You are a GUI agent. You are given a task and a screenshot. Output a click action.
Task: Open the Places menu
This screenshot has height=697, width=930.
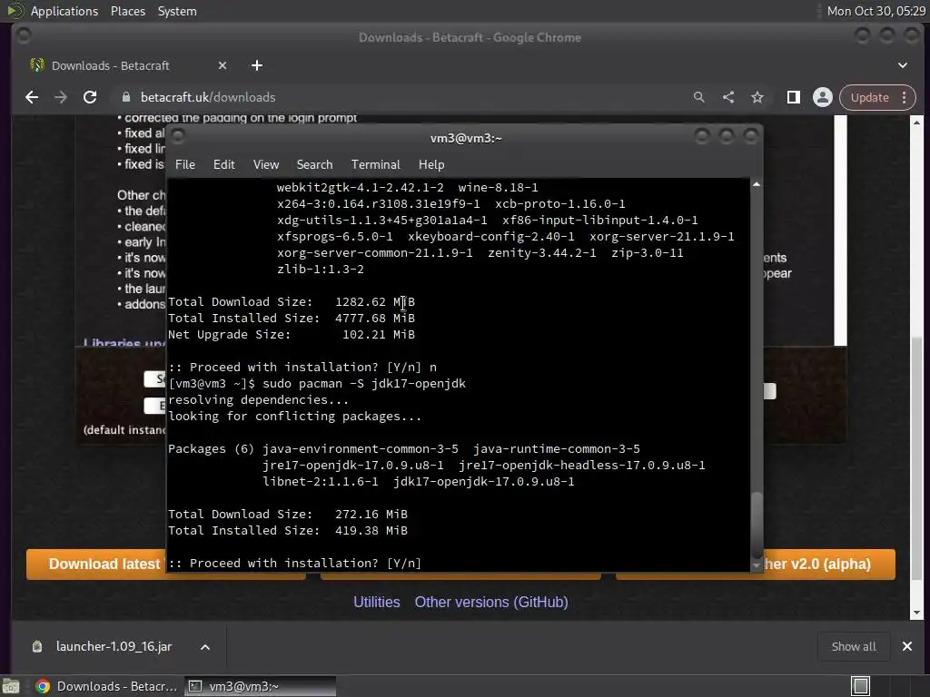(128, 11)
